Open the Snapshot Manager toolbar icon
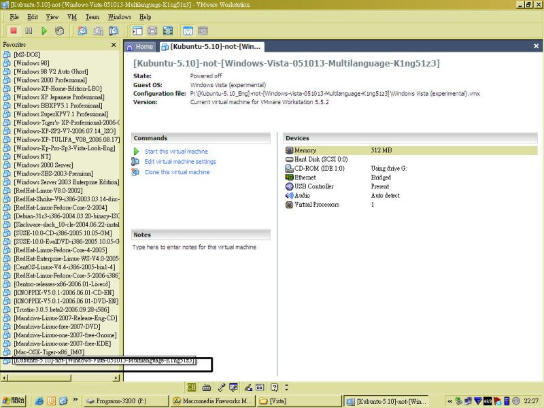Image resolution: width=544 pixels, height=408 pixels. [114, 31]
